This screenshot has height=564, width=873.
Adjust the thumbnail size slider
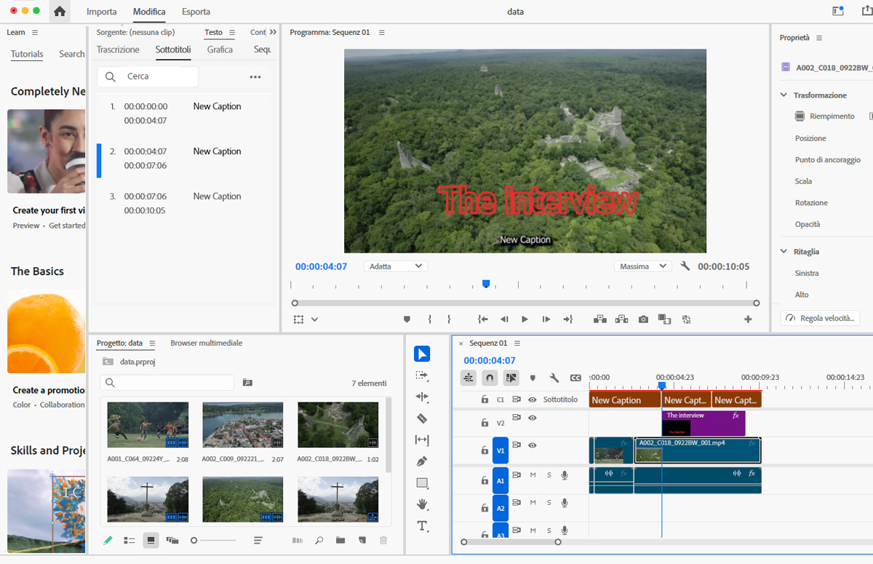(194, 541)
